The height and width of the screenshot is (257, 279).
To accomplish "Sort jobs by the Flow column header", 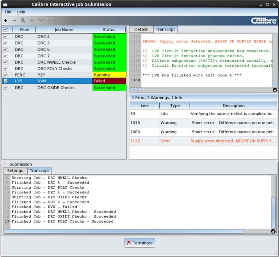I will pos(24,30).
